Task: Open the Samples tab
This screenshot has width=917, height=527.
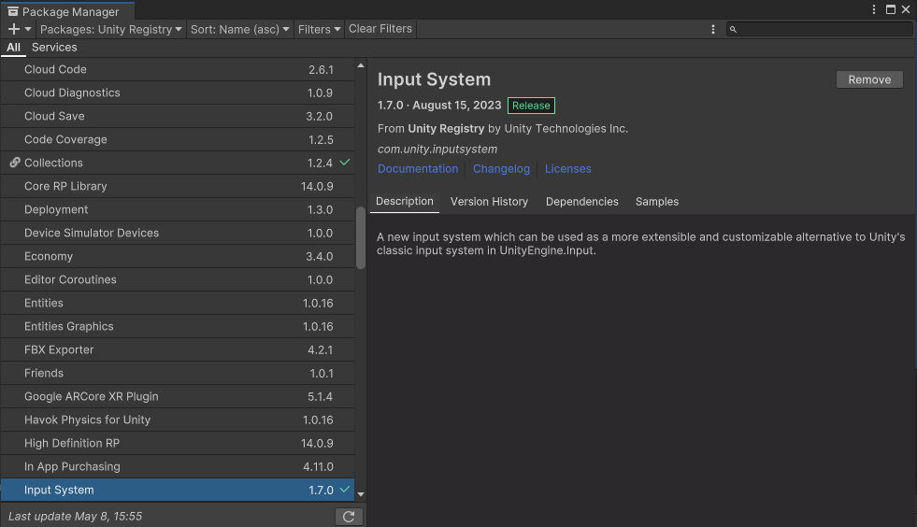Action: click(x=657, y=202)
